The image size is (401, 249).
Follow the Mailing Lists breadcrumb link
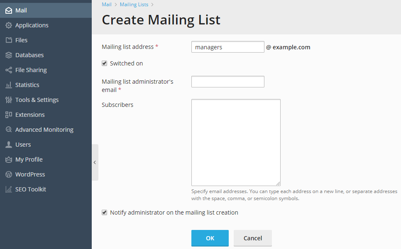pos(134,5)
